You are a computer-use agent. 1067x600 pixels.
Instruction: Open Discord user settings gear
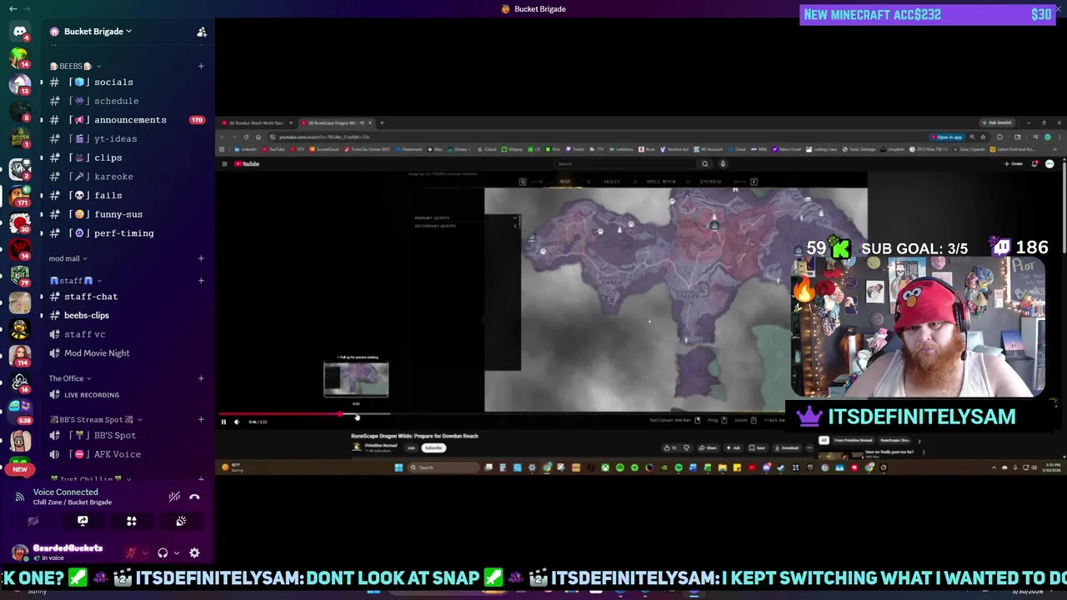(x=194, y=552)
